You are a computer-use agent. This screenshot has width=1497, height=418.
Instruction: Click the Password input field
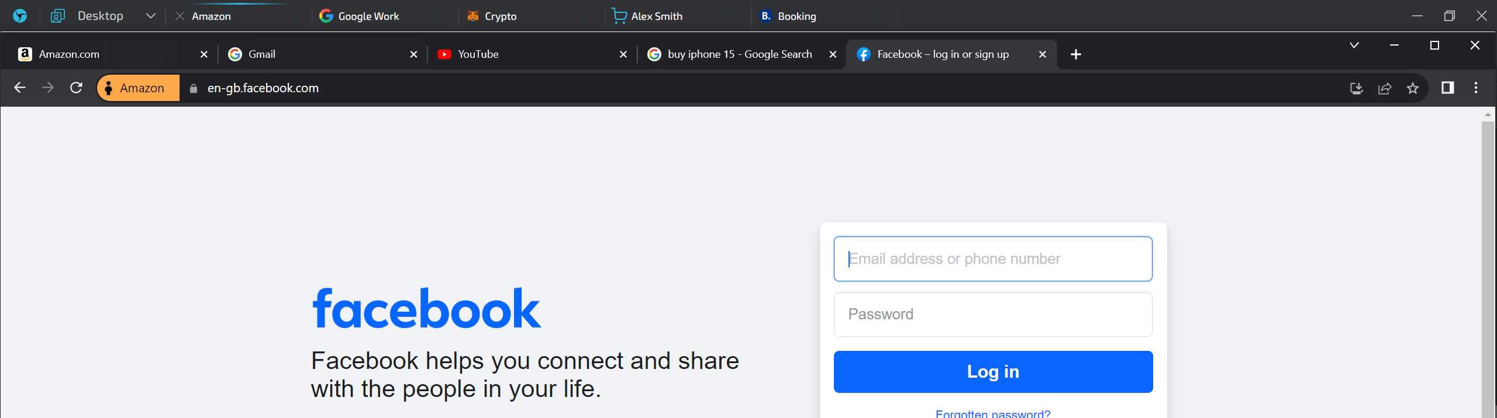coord(992,315)
